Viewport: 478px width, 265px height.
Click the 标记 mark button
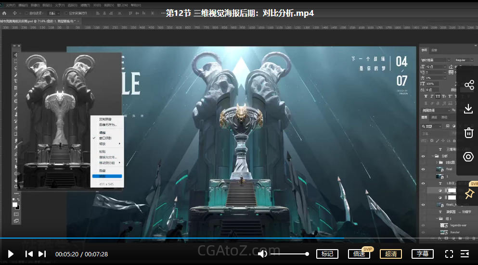(x=327, y=254)
